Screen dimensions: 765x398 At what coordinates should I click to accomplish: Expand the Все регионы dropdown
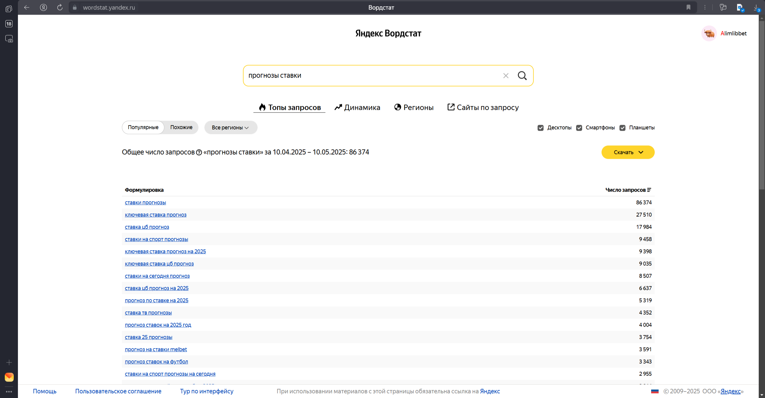[231, 127]
